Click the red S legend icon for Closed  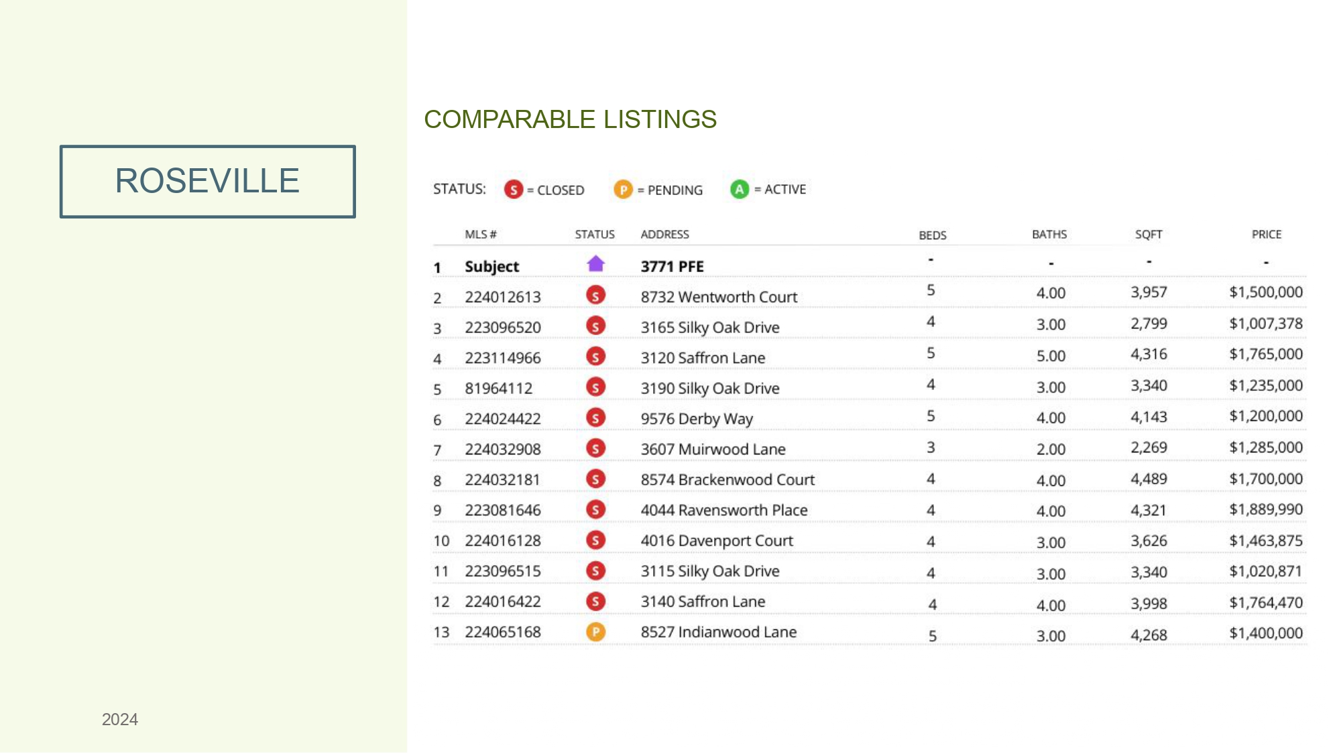[514, 190]
